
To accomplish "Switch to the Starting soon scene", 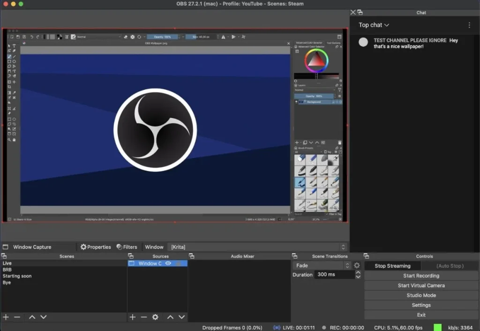I will (x=17, y=276).
